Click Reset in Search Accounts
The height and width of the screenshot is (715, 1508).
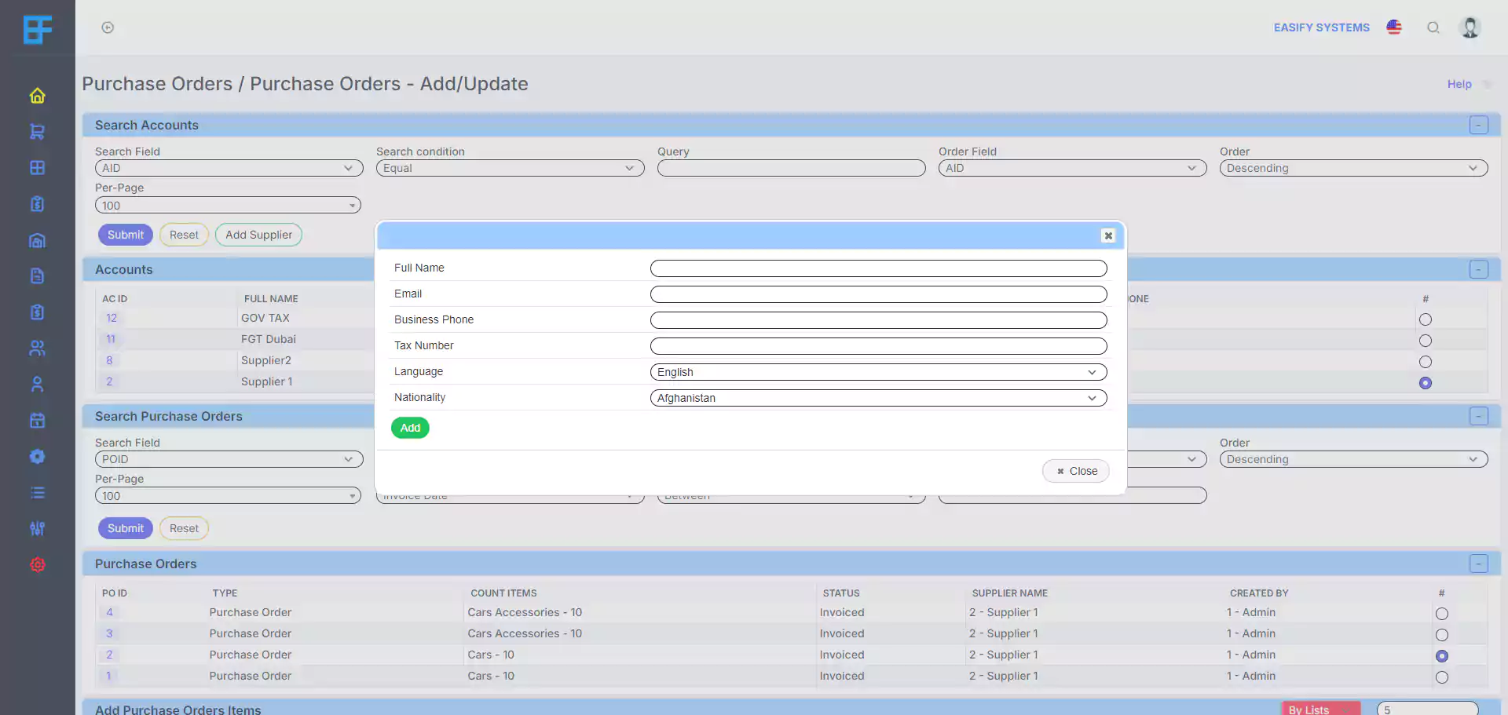click(184, 235)
